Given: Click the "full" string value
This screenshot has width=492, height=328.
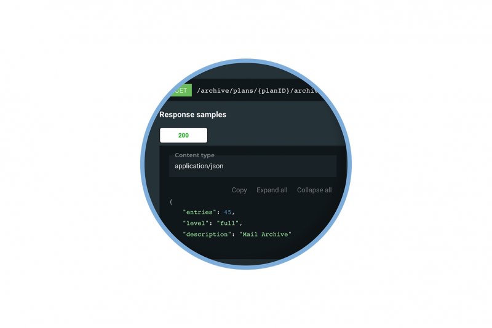Looking at the screenshot, I should click(x=228, y=224).
